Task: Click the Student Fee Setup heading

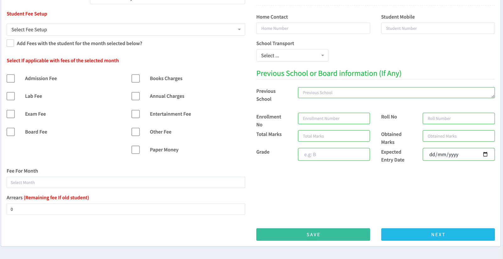Action: pos(27,14)
